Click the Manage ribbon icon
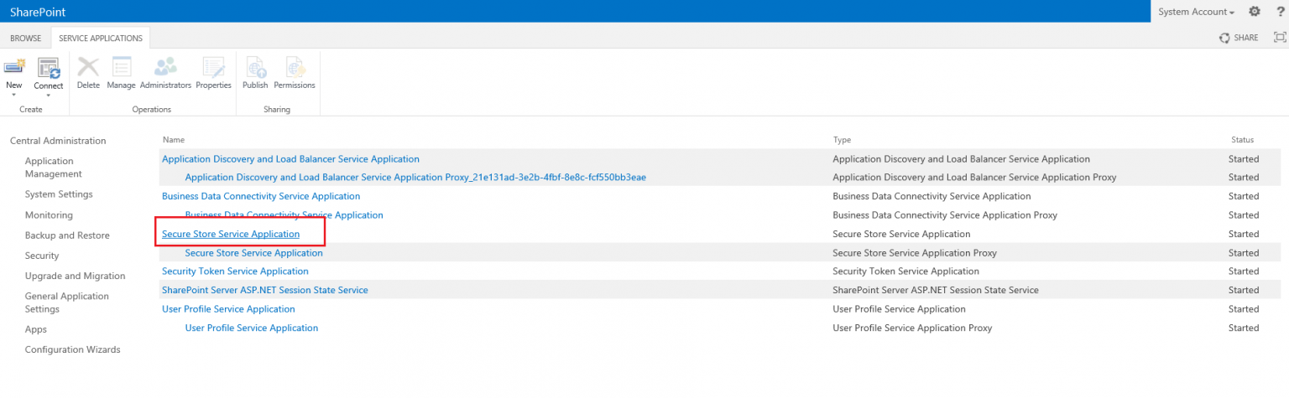Screen dimensions: 1289x398 (121, 68)
